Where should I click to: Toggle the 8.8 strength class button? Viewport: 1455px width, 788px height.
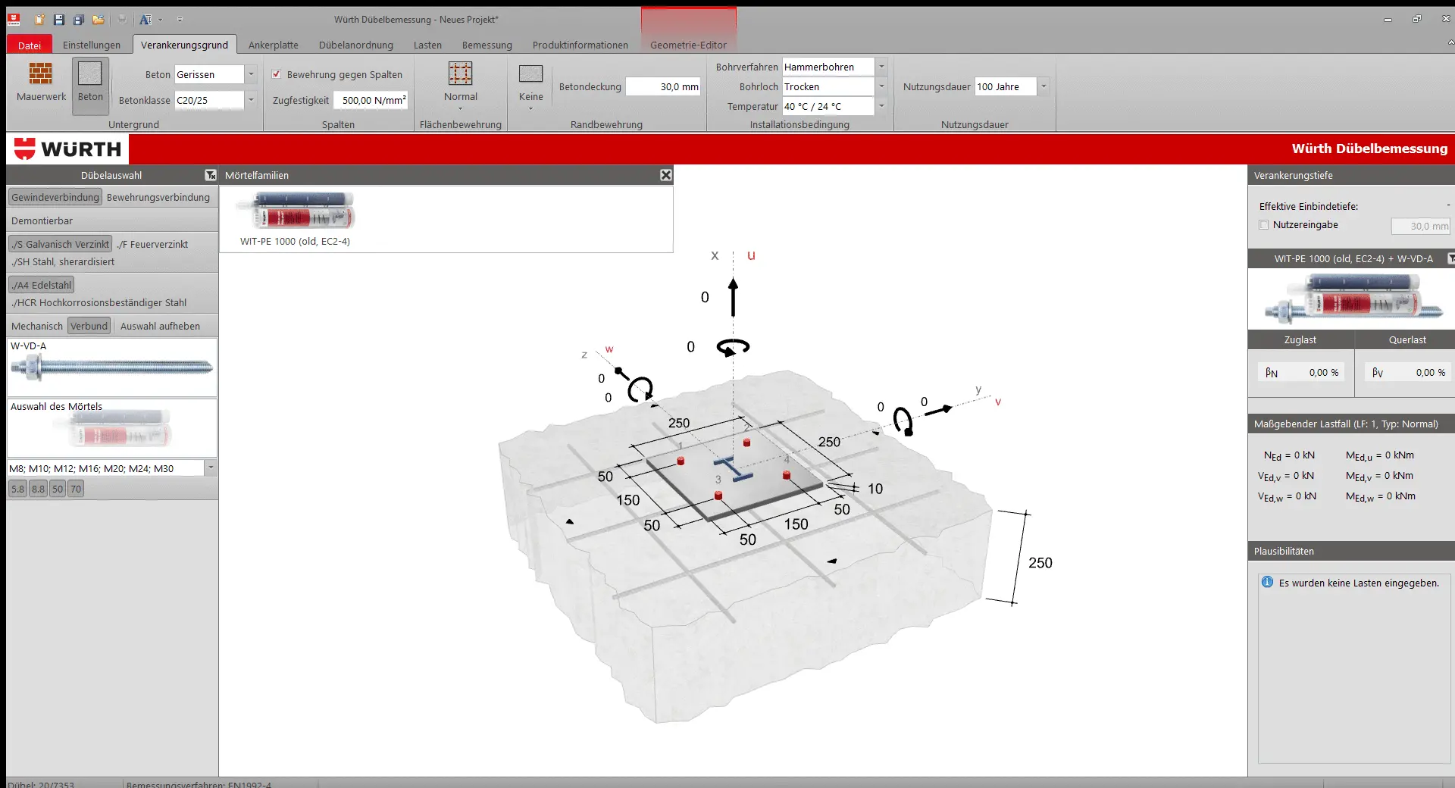pos(38,489)
